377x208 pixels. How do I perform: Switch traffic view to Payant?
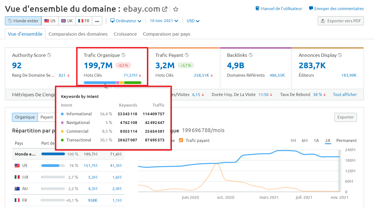pos(47,117)
